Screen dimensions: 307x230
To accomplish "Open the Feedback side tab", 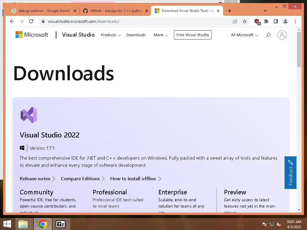I will [x=290, y=172].
